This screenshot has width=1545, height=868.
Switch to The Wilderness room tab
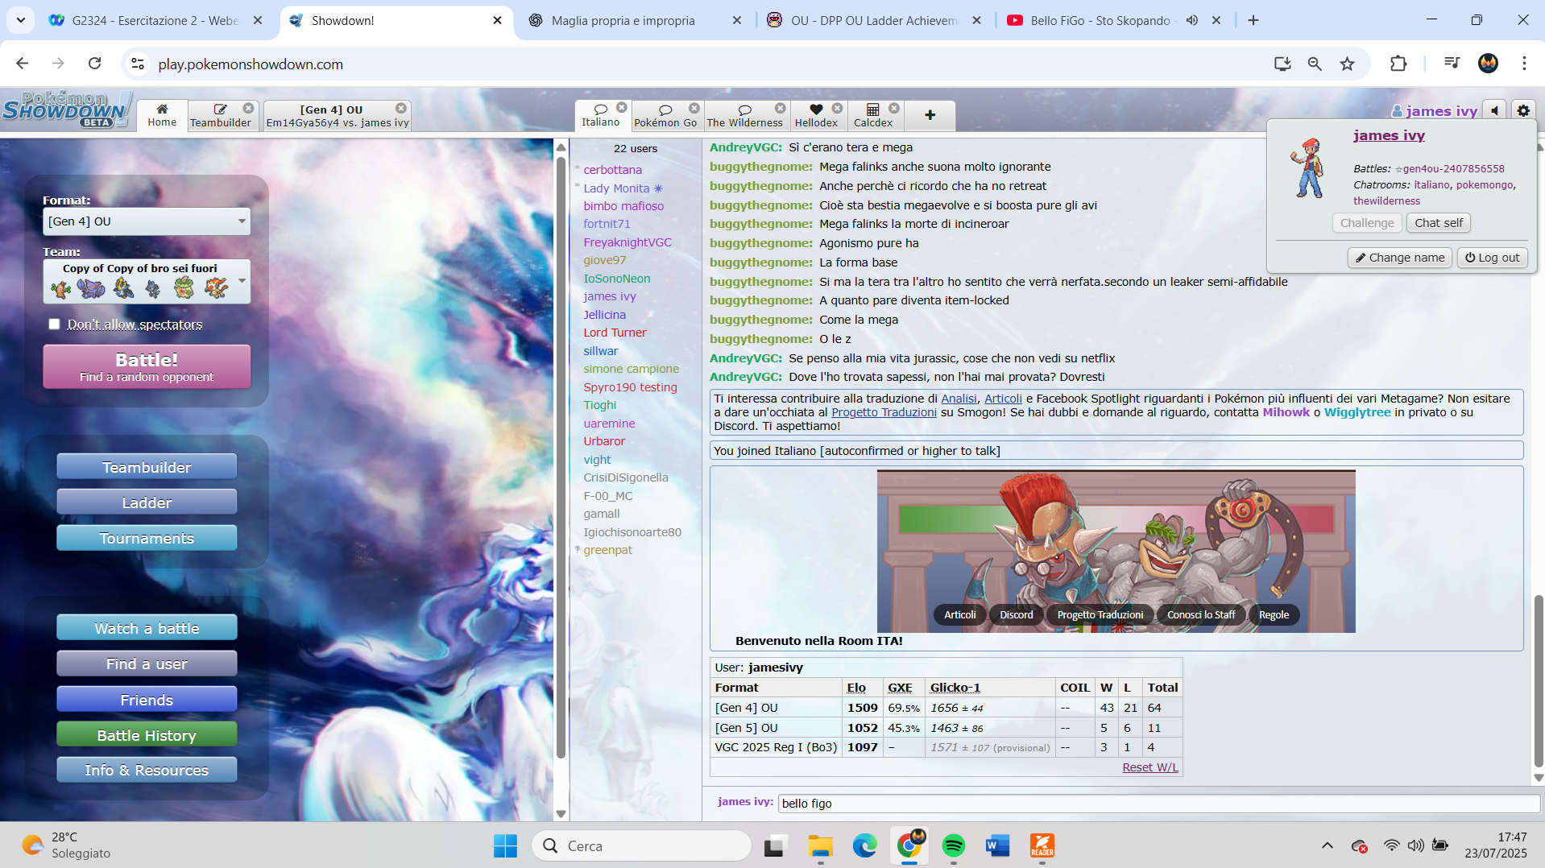744,116
